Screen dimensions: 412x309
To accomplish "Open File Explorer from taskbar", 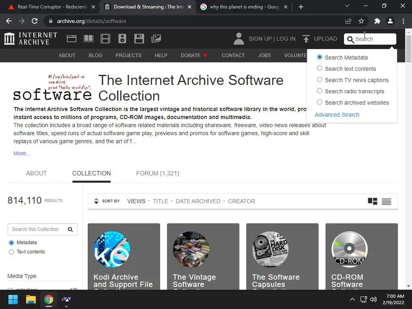I will 31,299.
